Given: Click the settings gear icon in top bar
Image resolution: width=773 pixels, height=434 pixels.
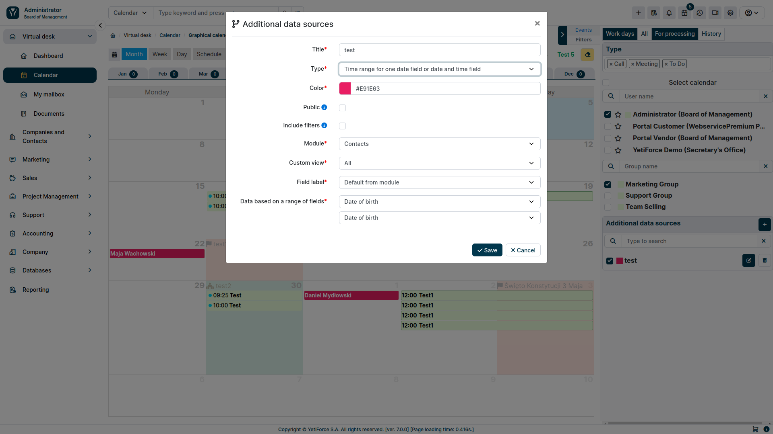Looking at the screenshot, I should [730, 13].
